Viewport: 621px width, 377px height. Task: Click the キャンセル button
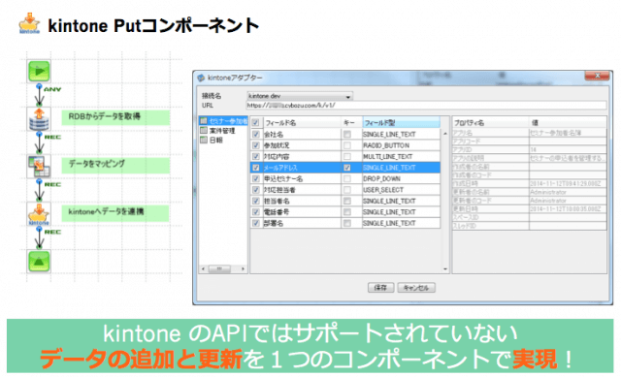(416, 288)
